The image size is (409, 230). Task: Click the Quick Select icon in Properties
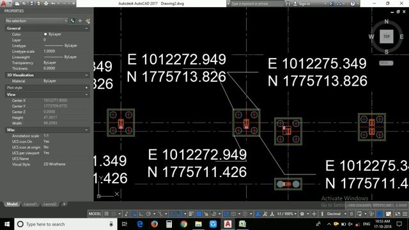click(88, 21)
